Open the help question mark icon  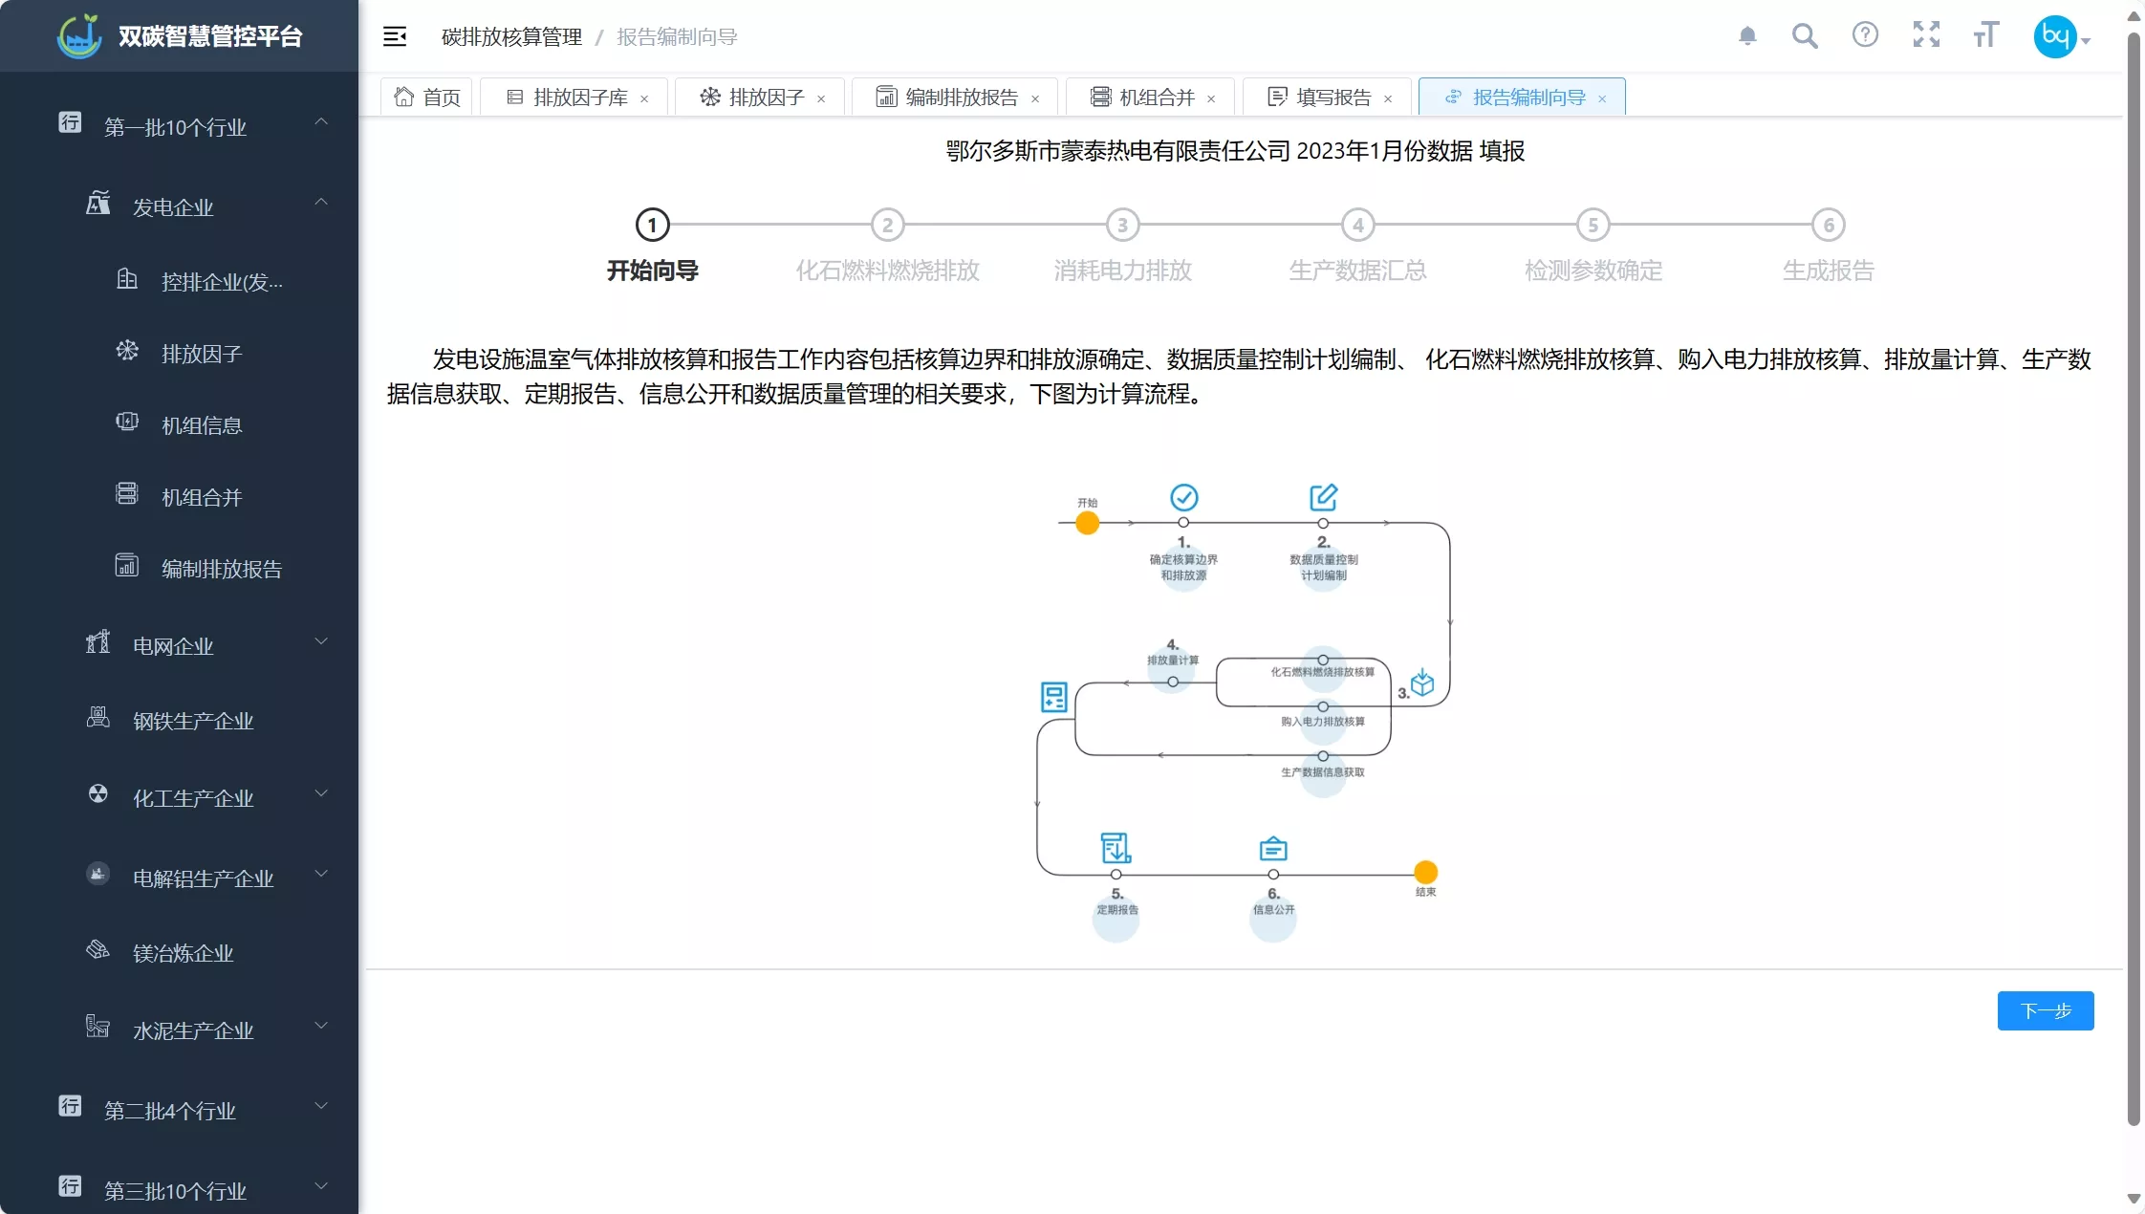coord(1865,35)
